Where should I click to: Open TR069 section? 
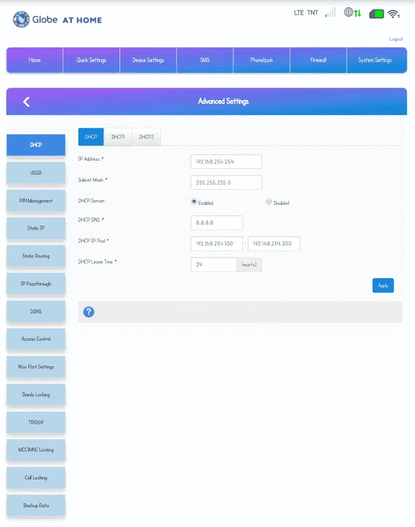pos(36,422)
